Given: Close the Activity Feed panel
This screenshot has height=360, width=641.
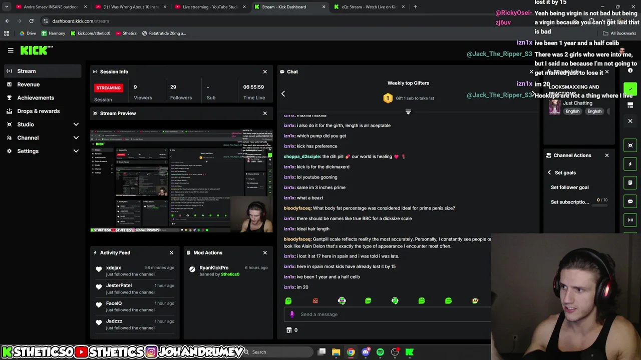Looking at the screenshot, I should [x=171, y=252].
